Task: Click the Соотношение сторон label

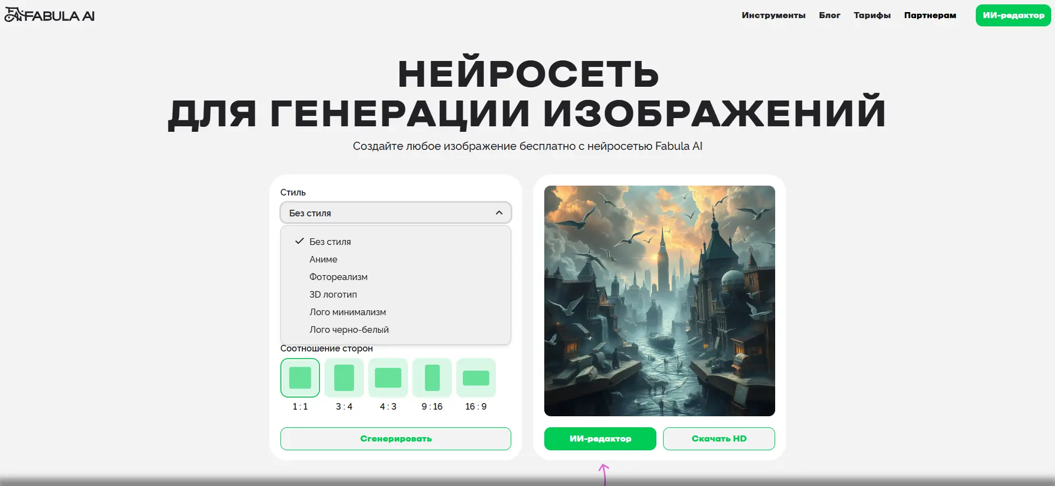Action: pyautogui.click(x=327, y=348)
